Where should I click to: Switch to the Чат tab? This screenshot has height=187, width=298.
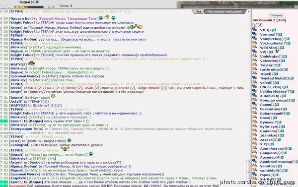click(x=198, y=11)
